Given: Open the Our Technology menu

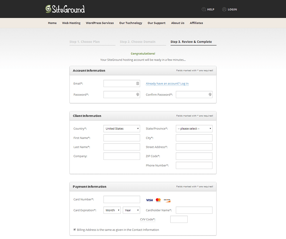Looking at the screenshot, I should click(131, 23).
